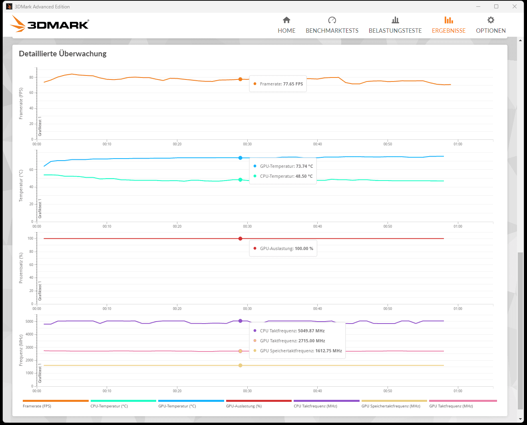The image size is (527, 425).
Task: Click the pink GPU Taktfrequenz data point
Action: (240, 351)
